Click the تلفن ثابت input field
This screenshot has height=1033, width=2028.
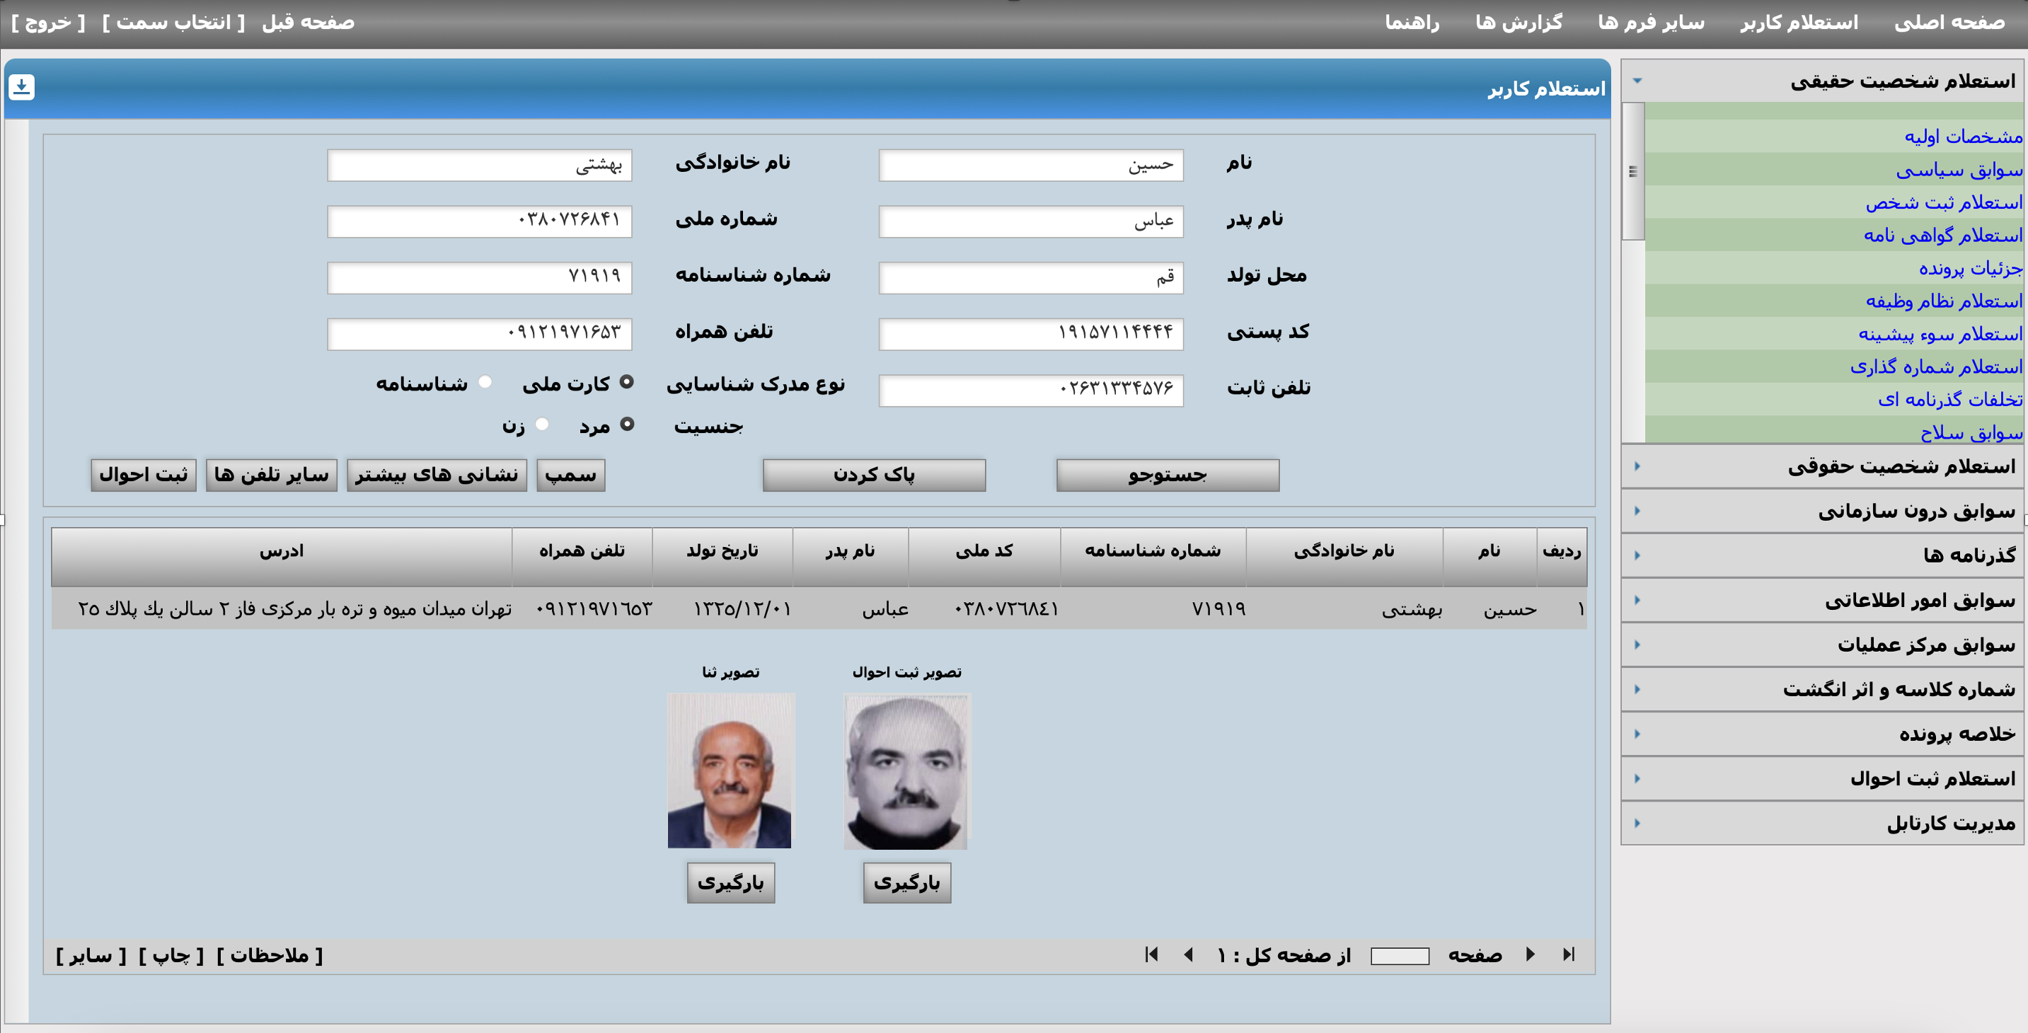click(1031, 391)
